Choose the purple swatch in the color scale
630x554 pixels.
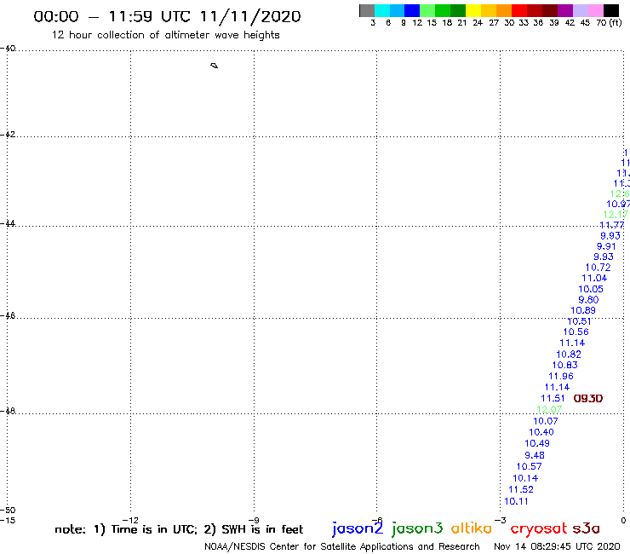[x=565, y=10]
